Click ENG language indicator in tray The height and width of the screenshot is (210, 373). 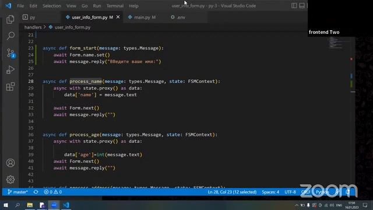point(339,205)
